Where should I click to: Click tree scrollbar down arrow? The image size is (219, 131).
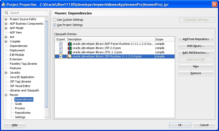(x=46, y=117)
